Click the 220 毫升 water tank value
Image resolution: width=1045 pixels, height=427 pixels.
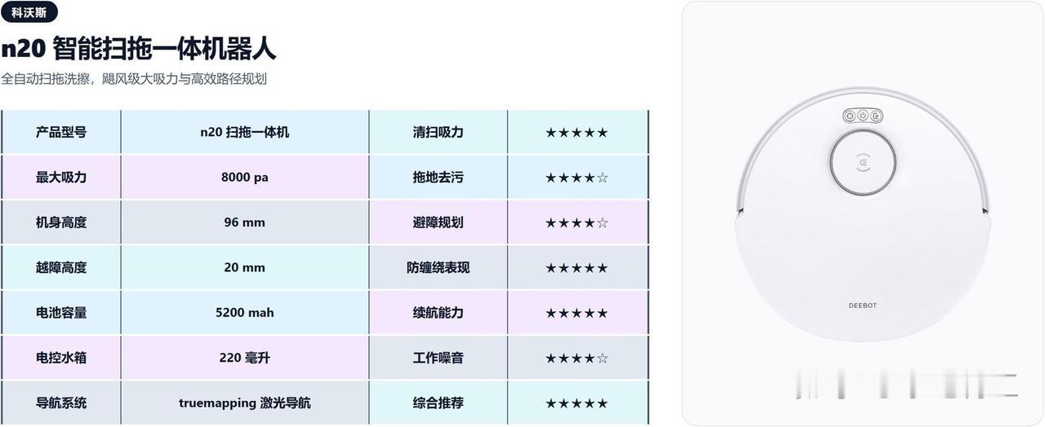[x=245, y=358]
